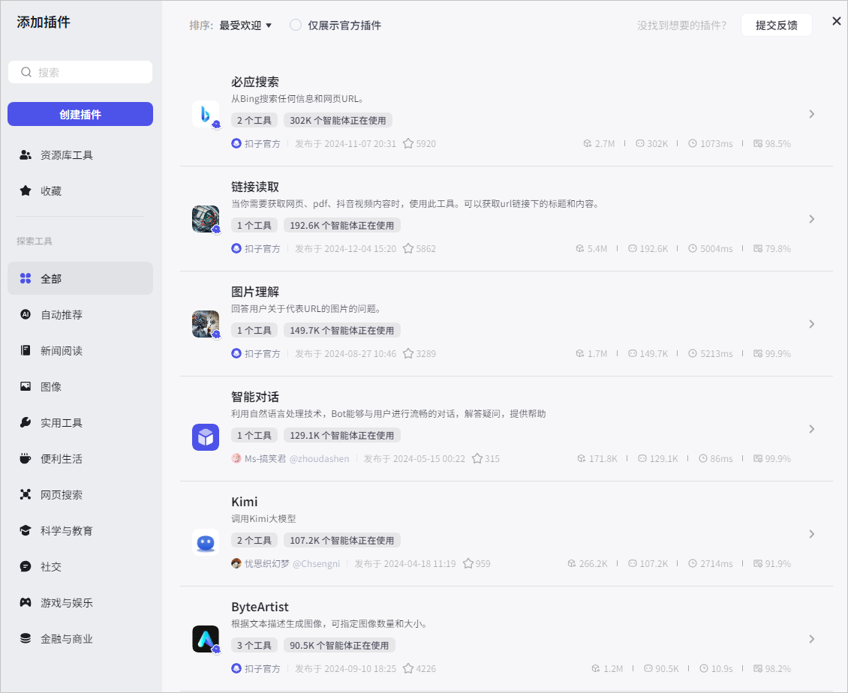Viewport: 848px width, 693px height.
Task: Click the star icon on ByteArtist
Action: click(408, 669)
